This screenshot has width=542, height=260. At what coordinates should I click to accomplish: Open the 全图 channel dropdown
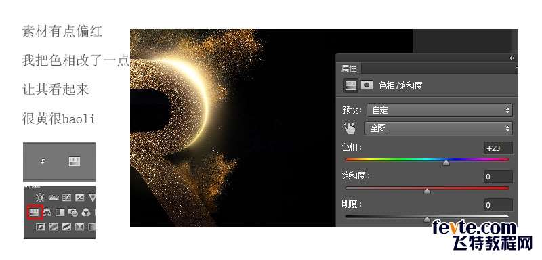[x=438, y=129]
